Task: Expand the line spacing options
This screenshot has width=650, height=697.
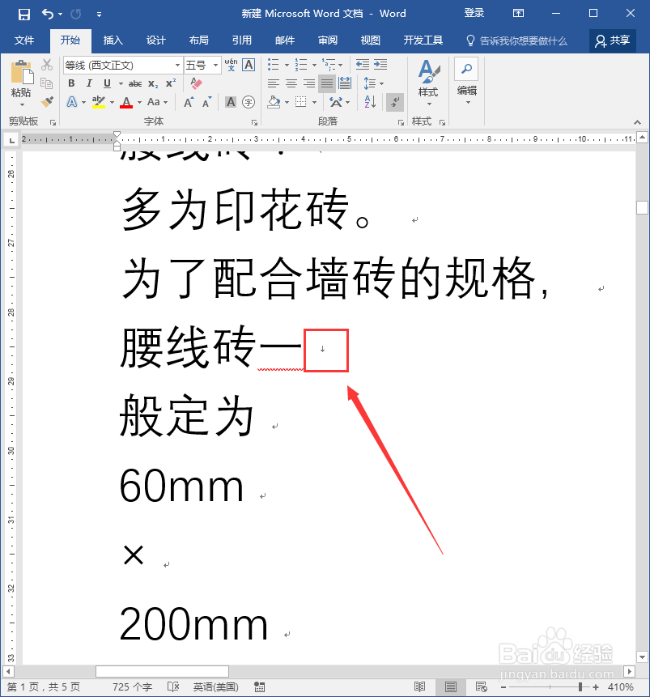Action: coord(381,83)
